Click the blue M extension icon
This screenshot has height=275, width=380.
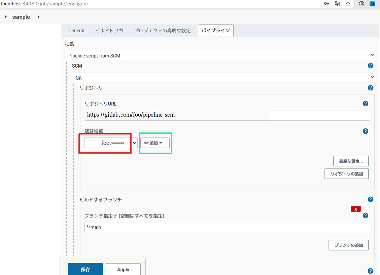pyautogui.click(x=372, y=4)
